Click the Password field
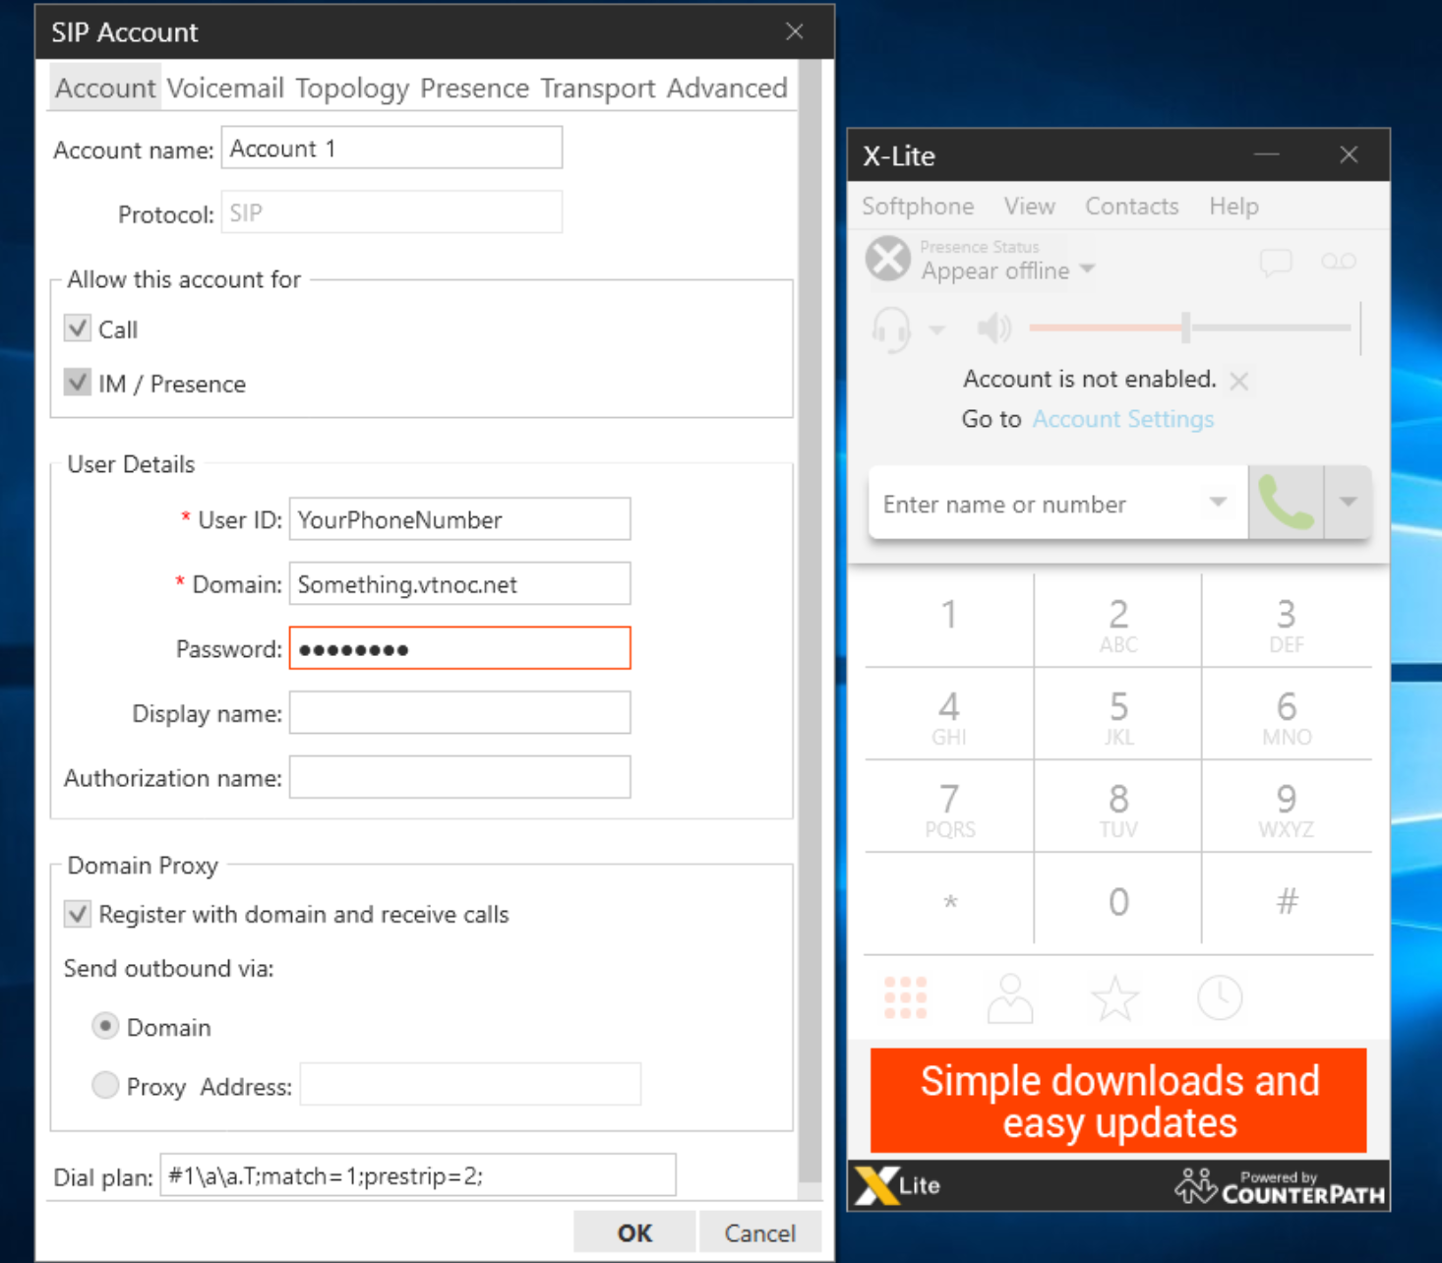This screenshot has height=1263, width=1442. pyautogui.click(x=459, y=648)
